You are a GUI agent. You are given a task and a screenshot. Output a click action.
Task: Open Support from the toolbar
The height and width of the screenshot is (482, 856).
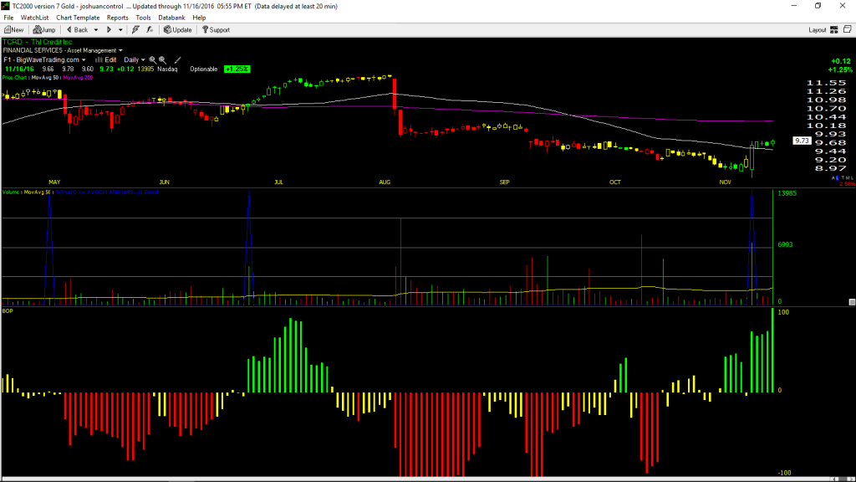coord(217,30)
